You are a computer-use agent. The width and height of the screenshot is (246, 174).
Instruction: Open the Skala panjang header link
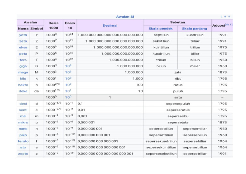194,29
